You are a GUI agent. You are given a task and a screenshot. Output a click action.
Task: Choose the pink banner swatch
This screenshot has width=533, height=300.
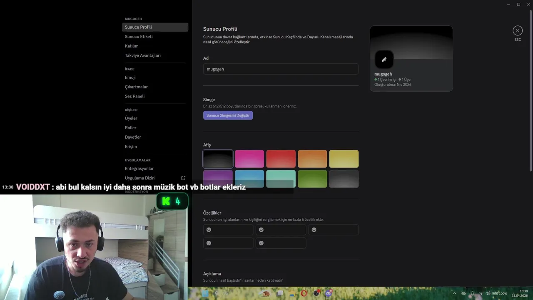click(x=249, y=159)
